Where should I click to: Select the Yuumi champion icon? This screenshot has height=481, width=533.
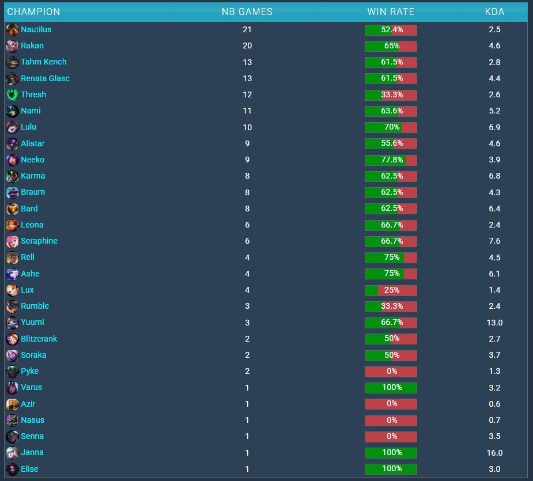click(x=12, y=323)
